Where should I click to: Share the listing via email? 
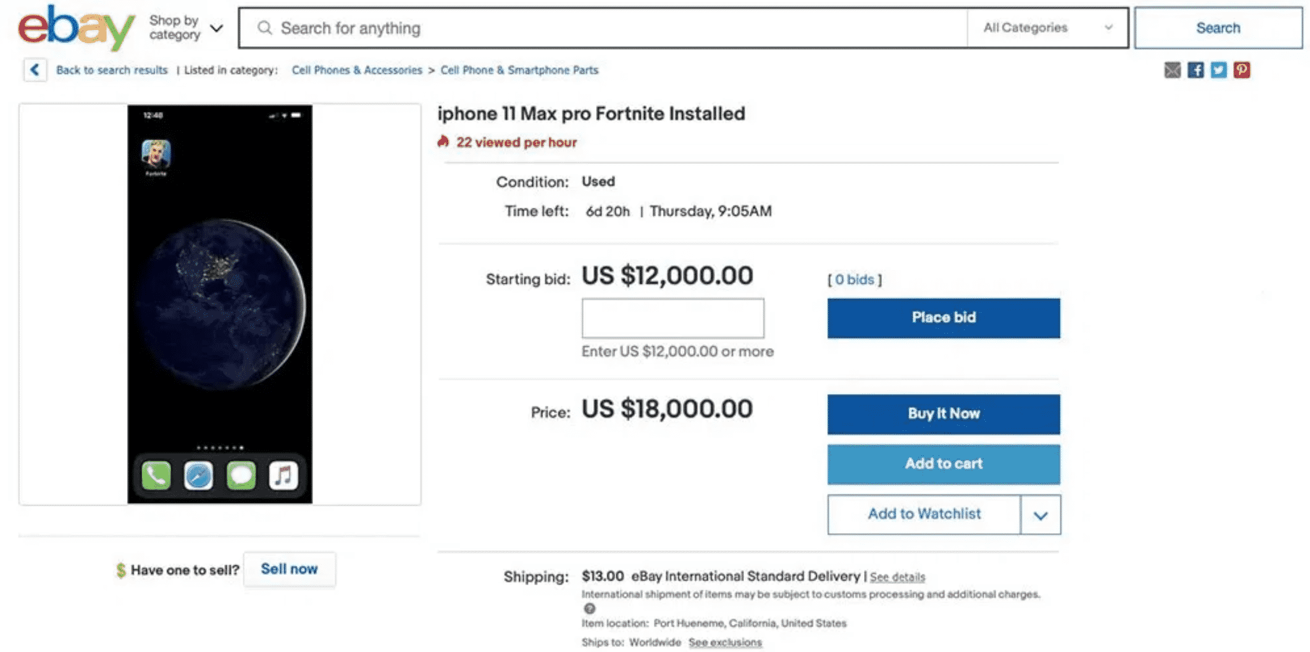click(1172, 70)
